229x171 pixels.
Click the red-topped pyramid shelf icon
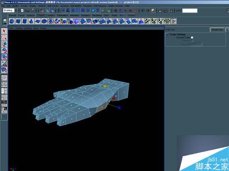tap(141, 21)
